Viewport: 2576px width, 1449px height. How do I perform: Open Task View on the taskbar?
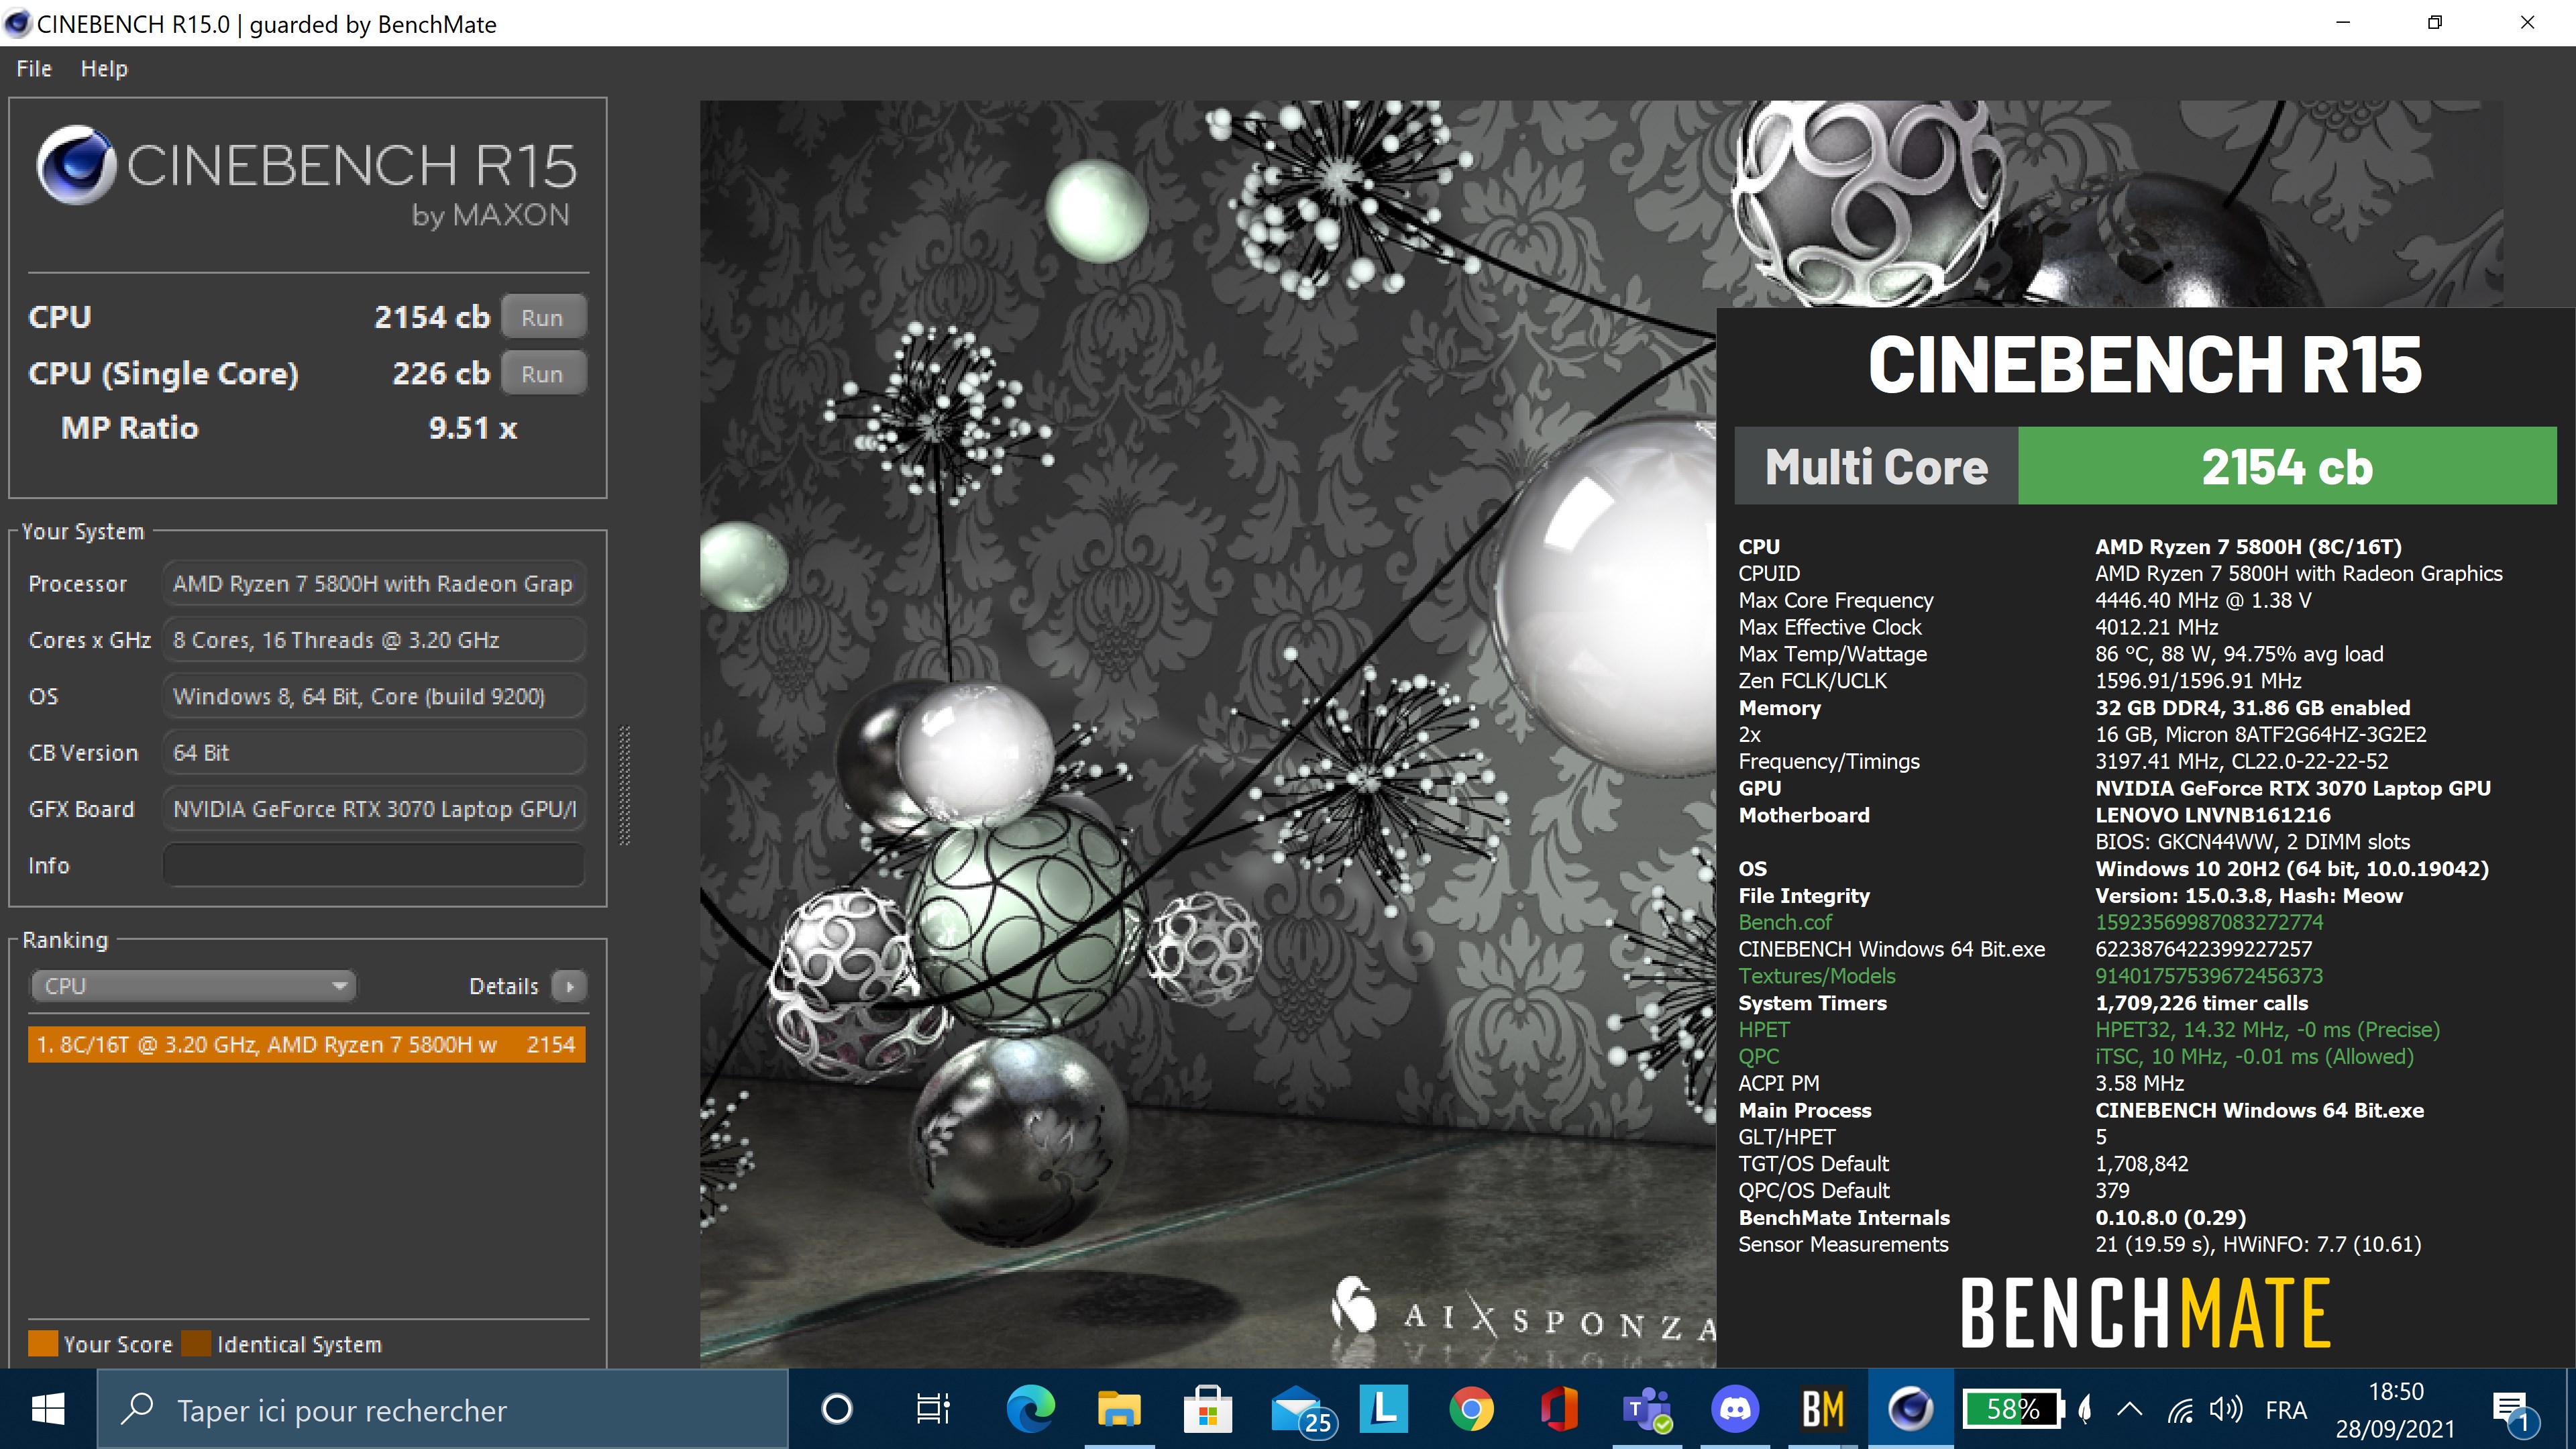pos(932,1409)
